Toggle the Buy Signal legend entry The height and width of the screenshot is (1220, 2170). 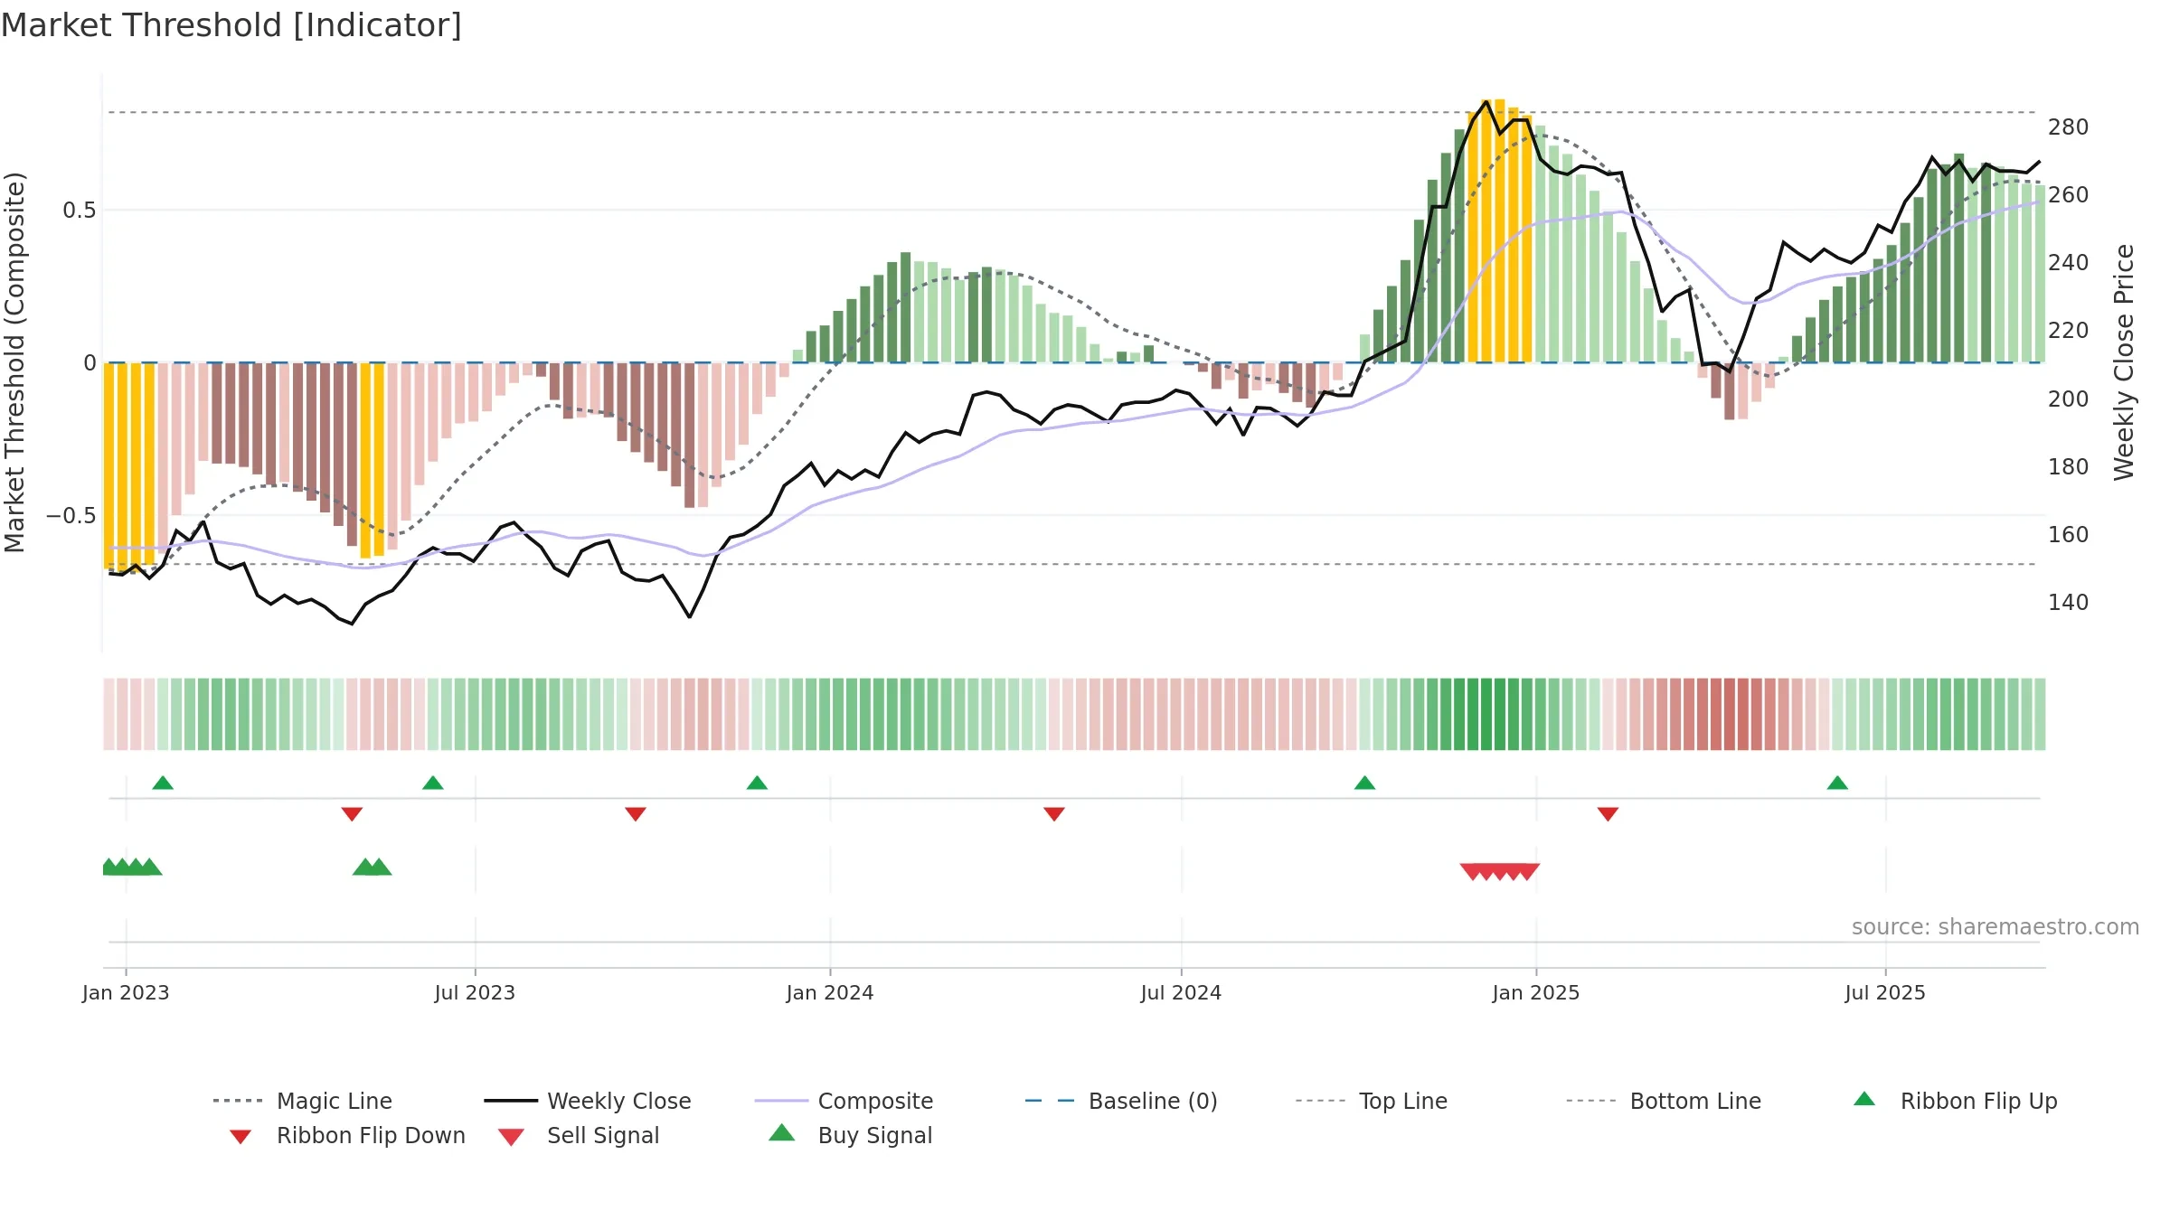pyautogui.click(x=850, y=1135)
